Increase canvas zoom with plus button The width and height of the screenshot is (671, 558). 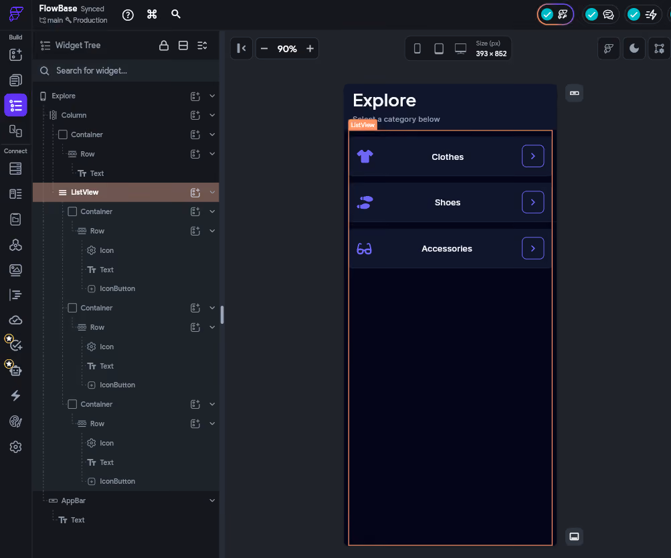pyautogui.click(x=310, y=48)
